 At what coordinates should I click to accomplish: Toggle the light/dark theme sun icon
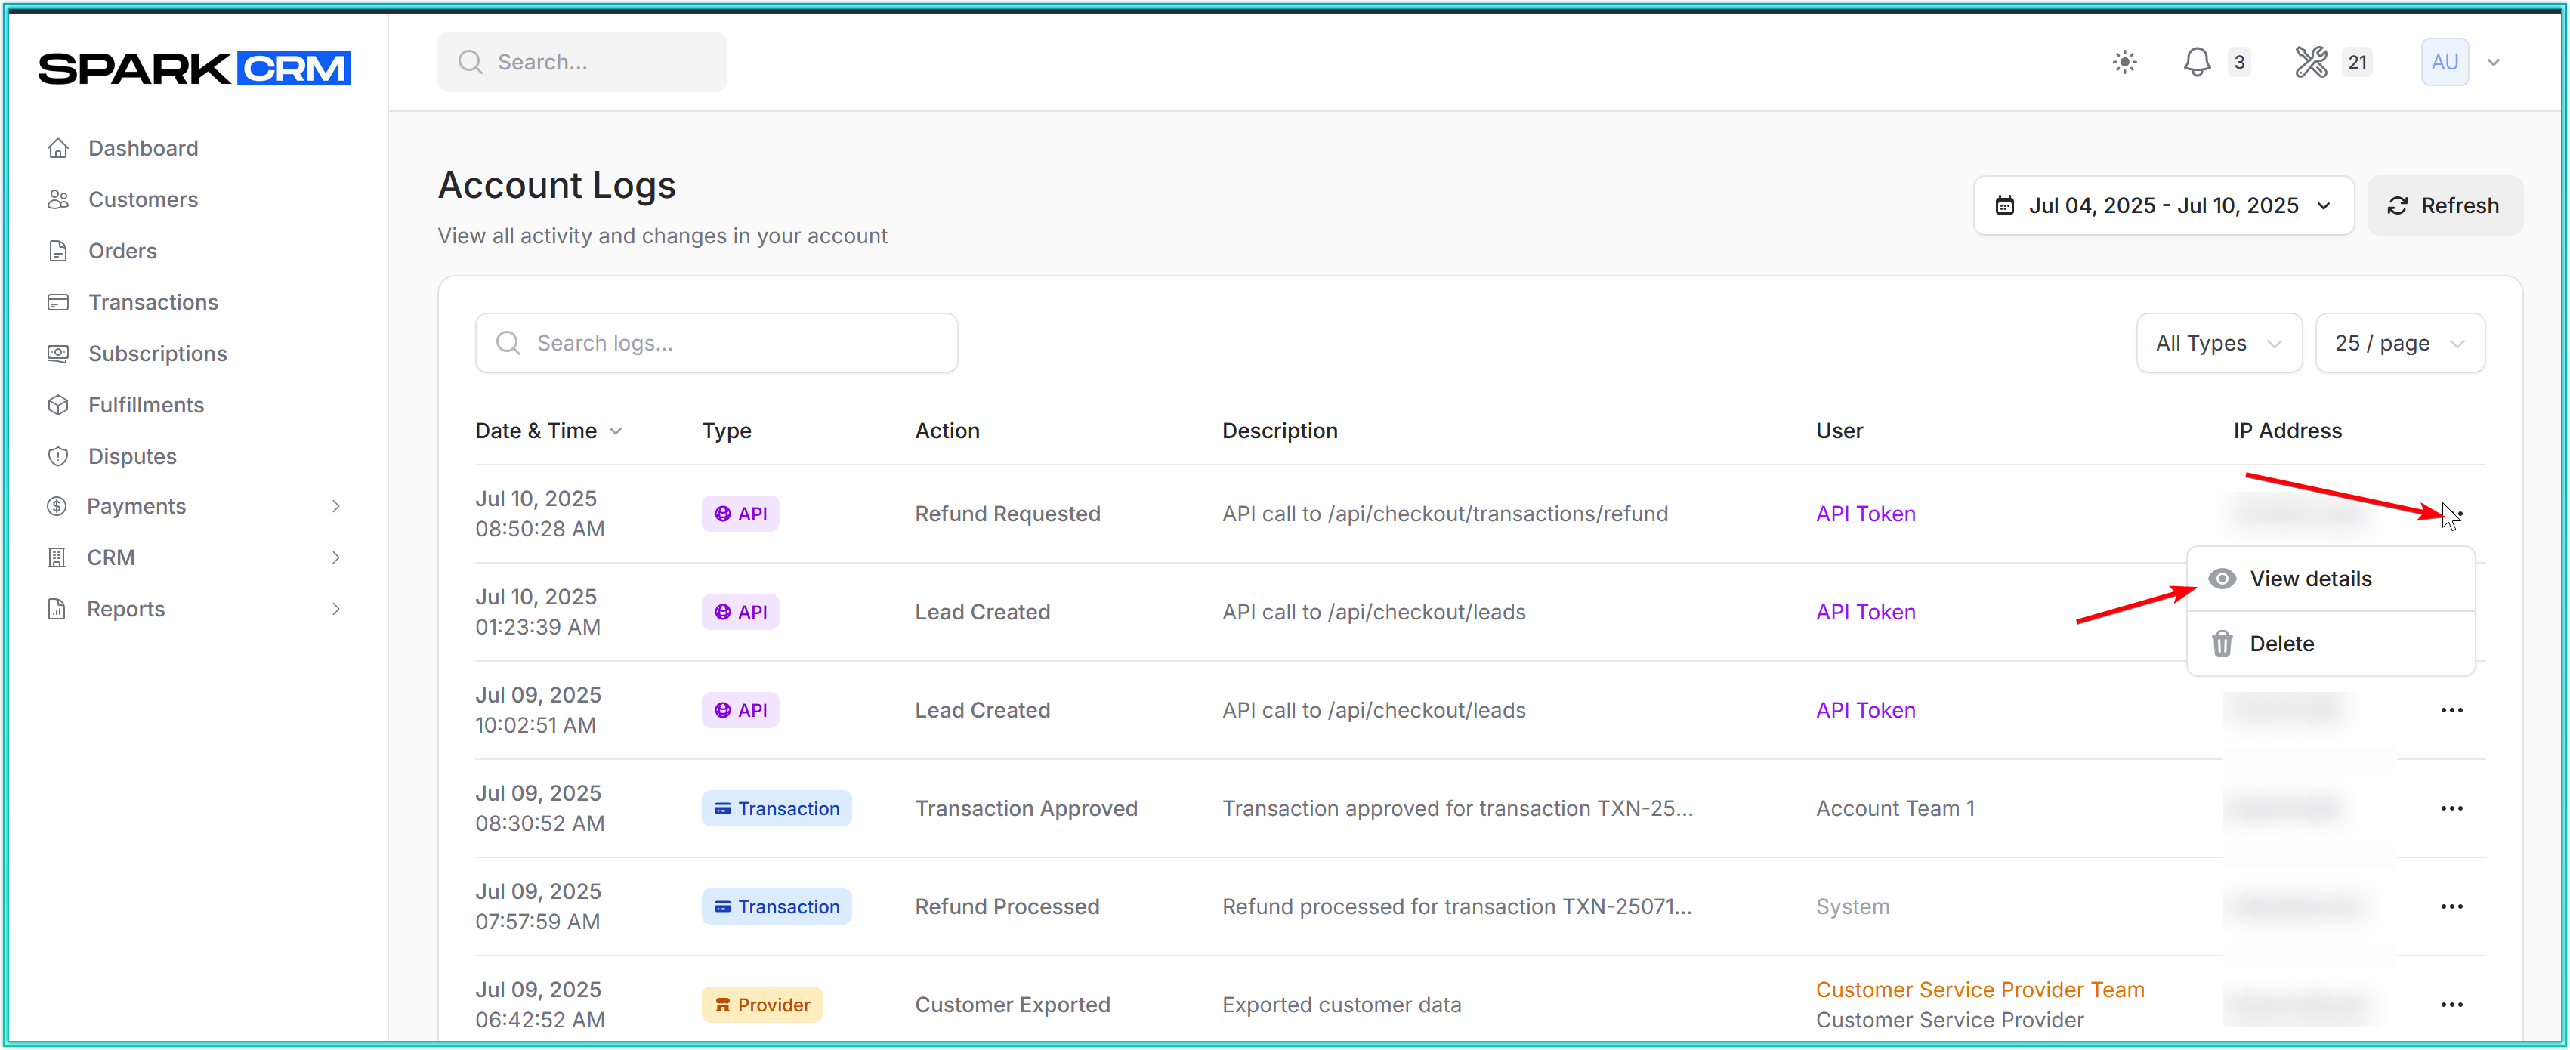click(2124, 62)
